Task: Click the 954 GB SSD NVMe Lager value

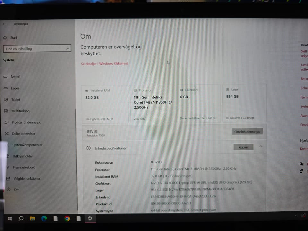Action: (x=193, y=189)
